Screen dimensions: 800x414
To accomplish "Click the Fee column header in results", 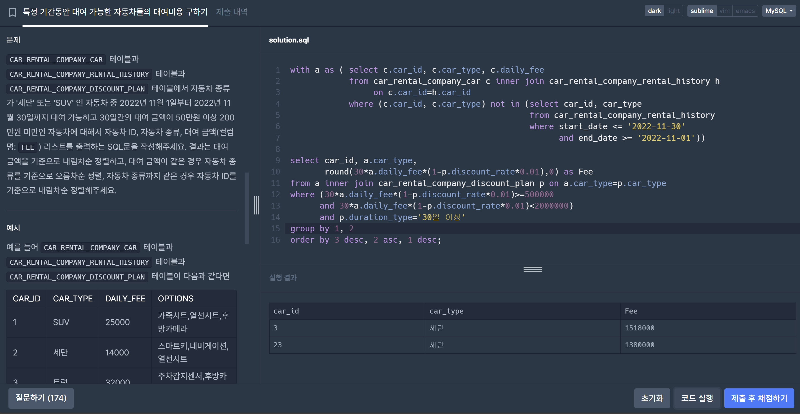I will click(631, 311).
